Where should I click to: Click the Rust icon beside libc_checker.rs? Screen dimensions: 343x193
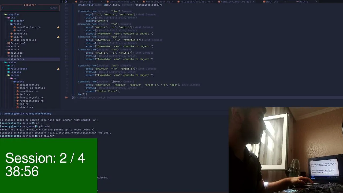click(12, 40)
